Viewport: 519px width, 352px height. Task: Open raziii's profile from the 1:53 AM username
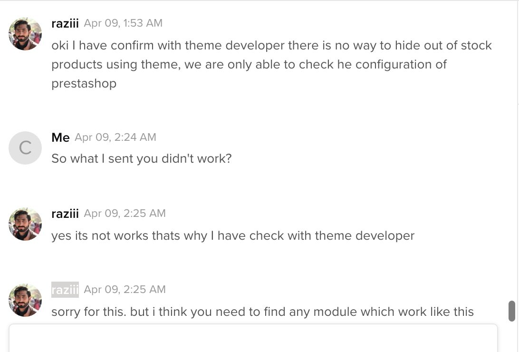click(x=65, y=23)
